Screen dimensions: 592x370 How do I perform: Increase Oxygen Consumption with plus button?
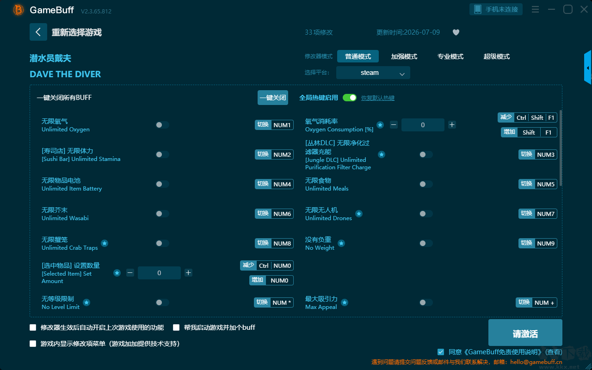(452, 125)
